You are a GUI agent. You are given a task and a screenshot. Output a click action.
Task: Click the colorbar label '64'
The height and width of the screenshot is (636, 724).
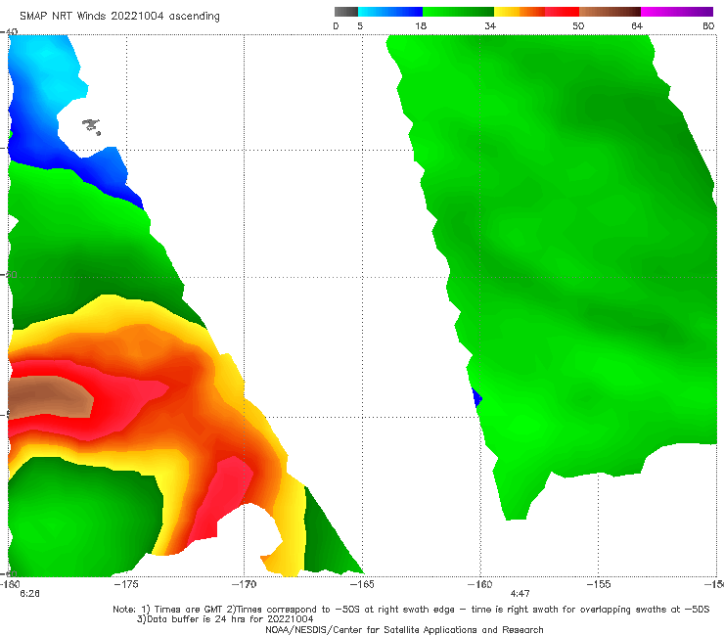click(637, 25)
